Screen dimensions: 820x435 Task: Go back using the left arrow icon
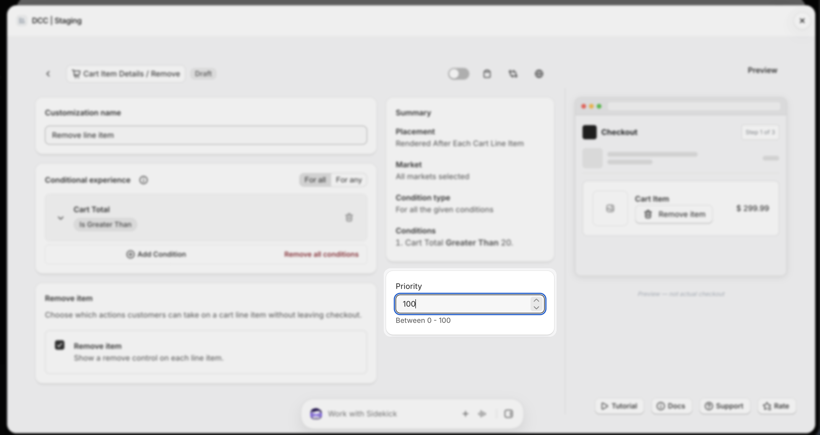48,74
